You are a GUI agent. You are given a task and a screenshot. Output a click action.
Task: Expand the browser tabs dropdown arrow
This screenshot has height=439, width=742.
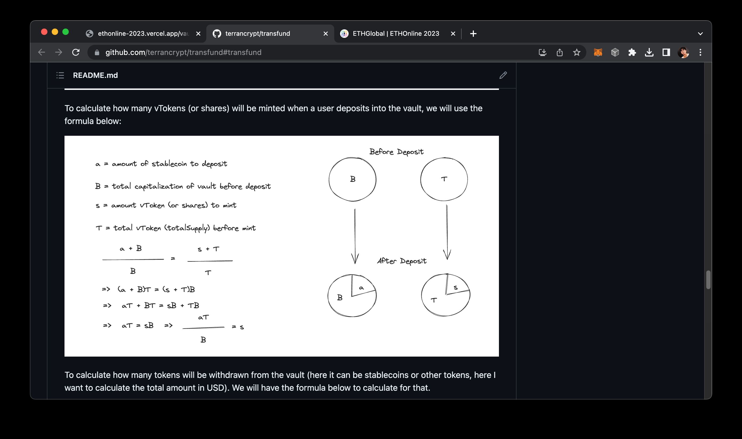[700, 33]
